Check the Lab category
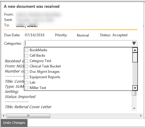The width and height of the screenshot is (145, 128). (26, 82)
